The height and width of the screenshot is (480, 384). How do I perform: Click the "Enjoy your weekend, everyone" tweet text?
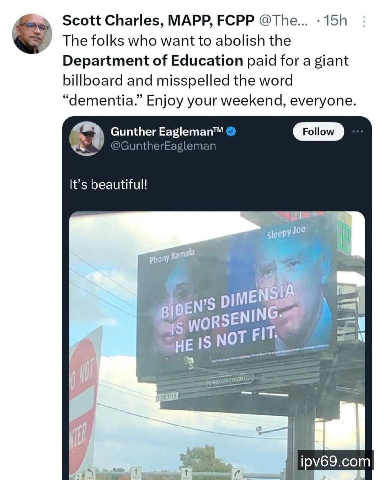coord(251,100)
